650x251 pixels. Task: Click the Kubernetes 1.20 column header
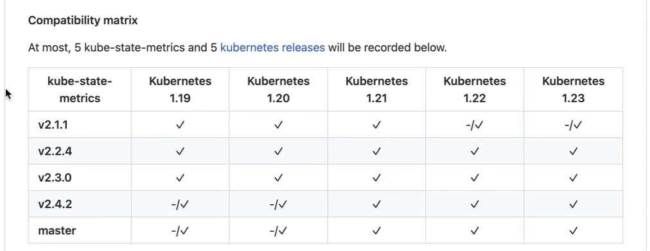[x=278, y=89]
